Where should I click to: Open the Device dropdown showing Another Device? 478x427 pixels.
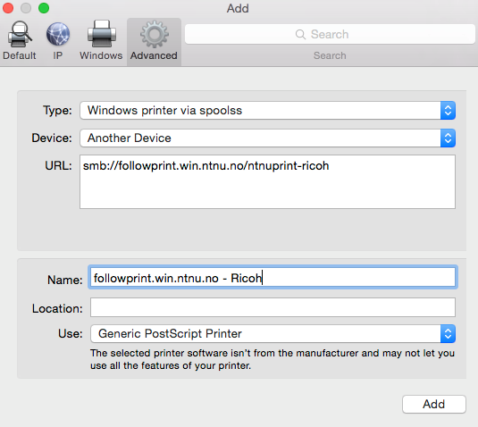(268, 138)
